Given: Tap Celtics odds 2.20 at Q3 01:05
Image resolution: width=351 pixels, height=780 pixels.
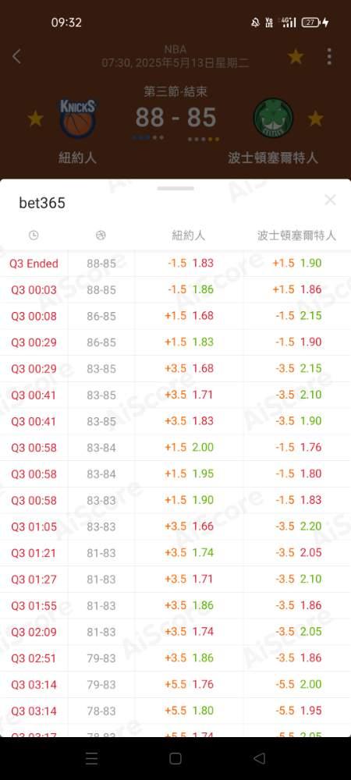Looking at the screenshot, I should click(310, 526).
